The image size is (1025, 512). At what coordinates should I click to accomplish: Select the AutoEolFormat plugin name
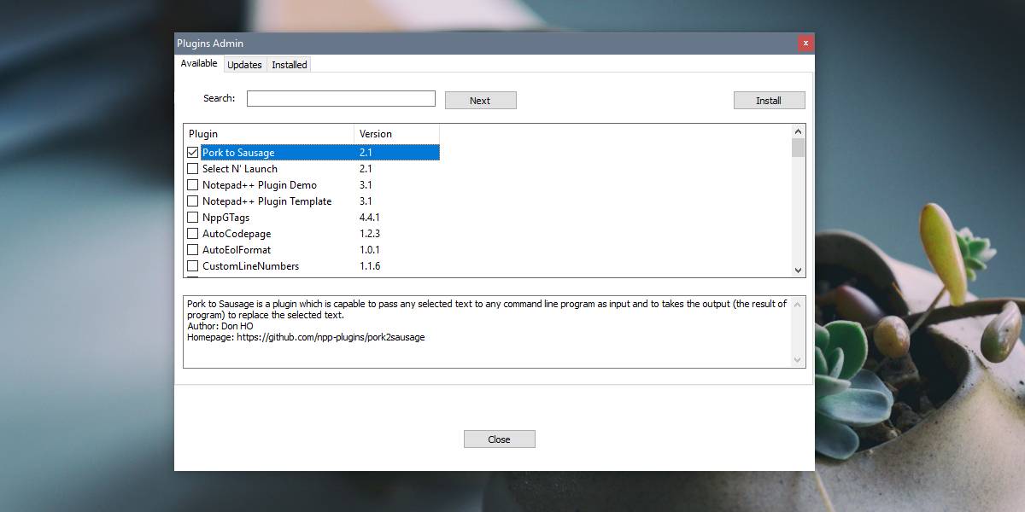[x=237, y=250]
